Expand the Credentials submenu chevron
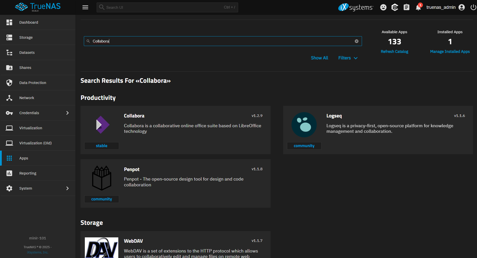 [x=67, y=113]
